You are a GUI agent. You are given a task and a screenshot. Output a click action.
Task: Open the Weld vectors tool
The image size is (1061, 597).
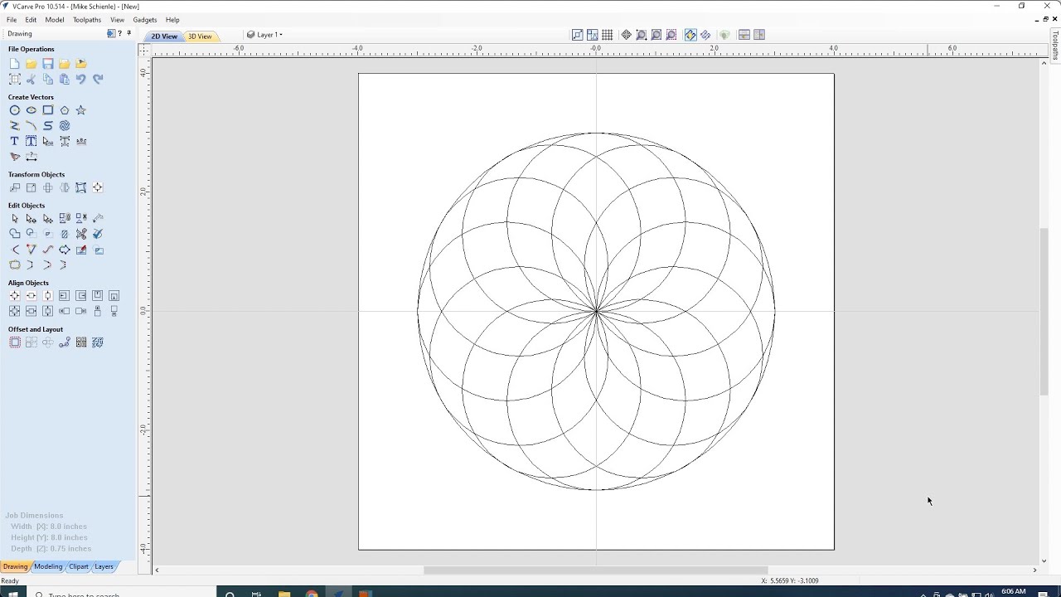pos(14,234)
